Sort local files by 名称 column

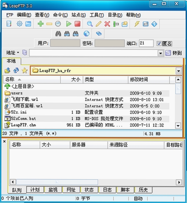click(32, 79)
